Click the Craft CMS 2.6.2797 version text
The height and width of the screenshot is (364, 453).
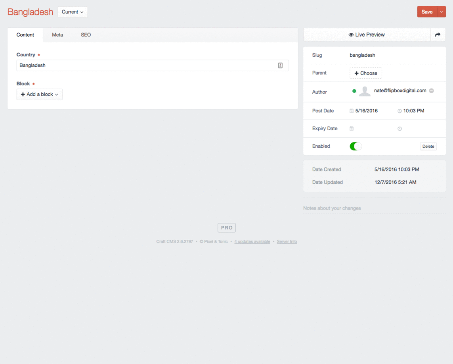(174, 241)
